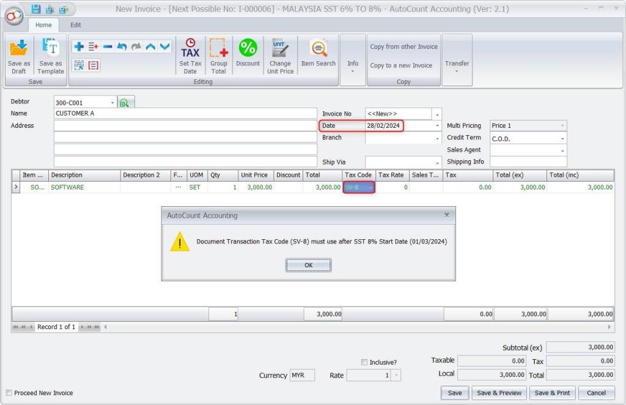This screenshot has width=626, height=405.
Task: Select the Set Tax Date tool
Action: point(190,54)
